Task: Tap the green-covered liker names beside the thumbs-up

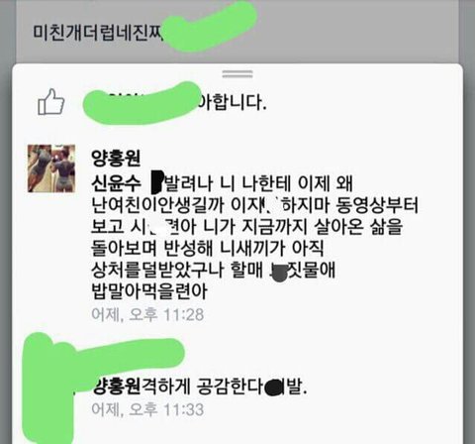Action: pyautogui.click(x=141, y=102)
